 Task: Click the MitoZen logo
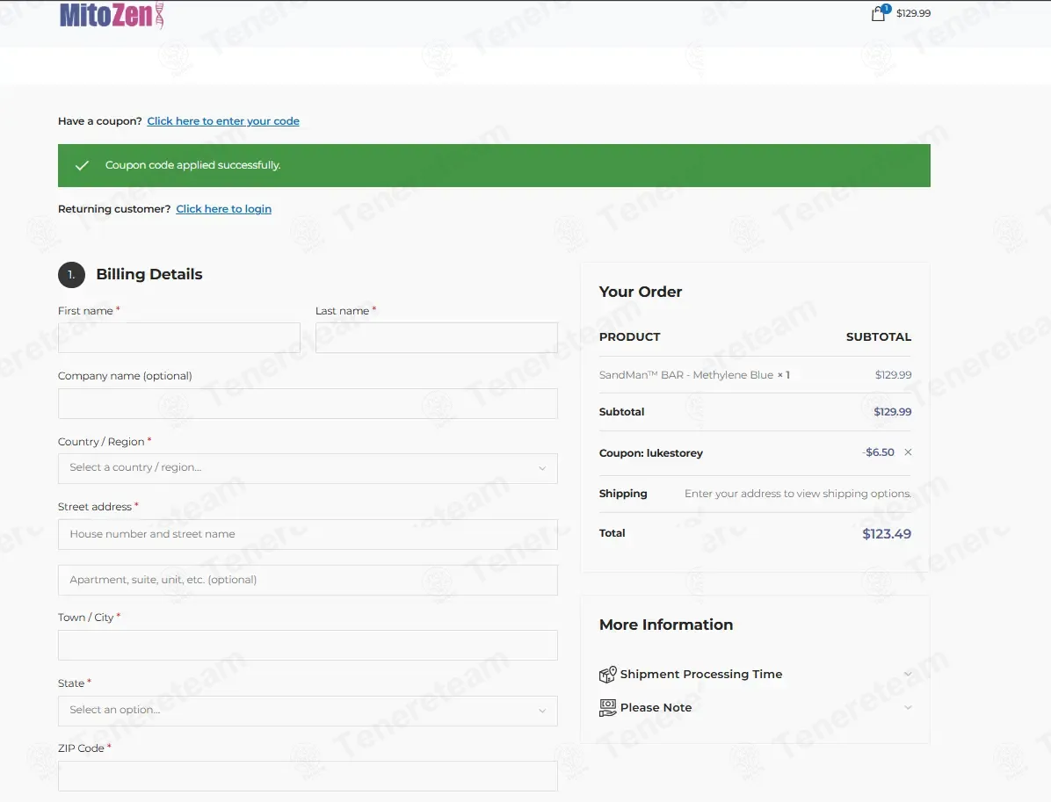[x=112, y=15]
